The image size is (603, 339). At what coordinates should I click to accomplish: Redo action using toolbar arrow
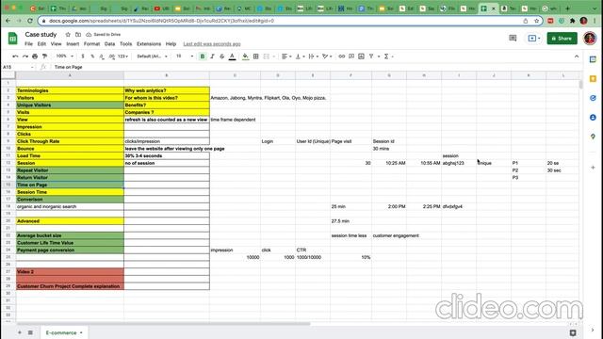(x=25, y=56)
